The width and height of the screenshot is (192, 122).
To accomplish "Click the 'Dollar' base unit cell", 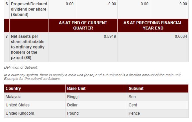I will (96, 105).
